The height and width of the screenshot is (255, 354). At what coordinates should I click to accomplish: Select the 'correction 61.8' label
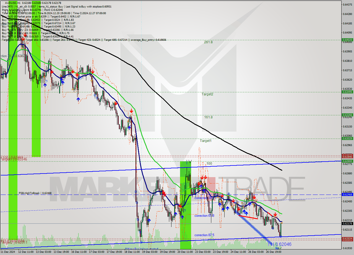pyautogui.click(x=205, y=216)
